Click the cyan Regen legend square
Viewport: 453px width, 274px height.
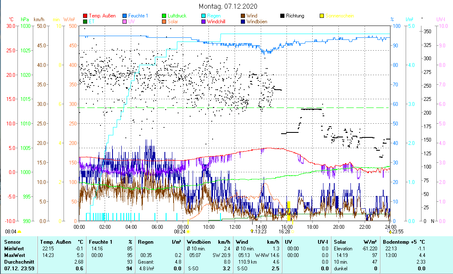tap(204, 16)
